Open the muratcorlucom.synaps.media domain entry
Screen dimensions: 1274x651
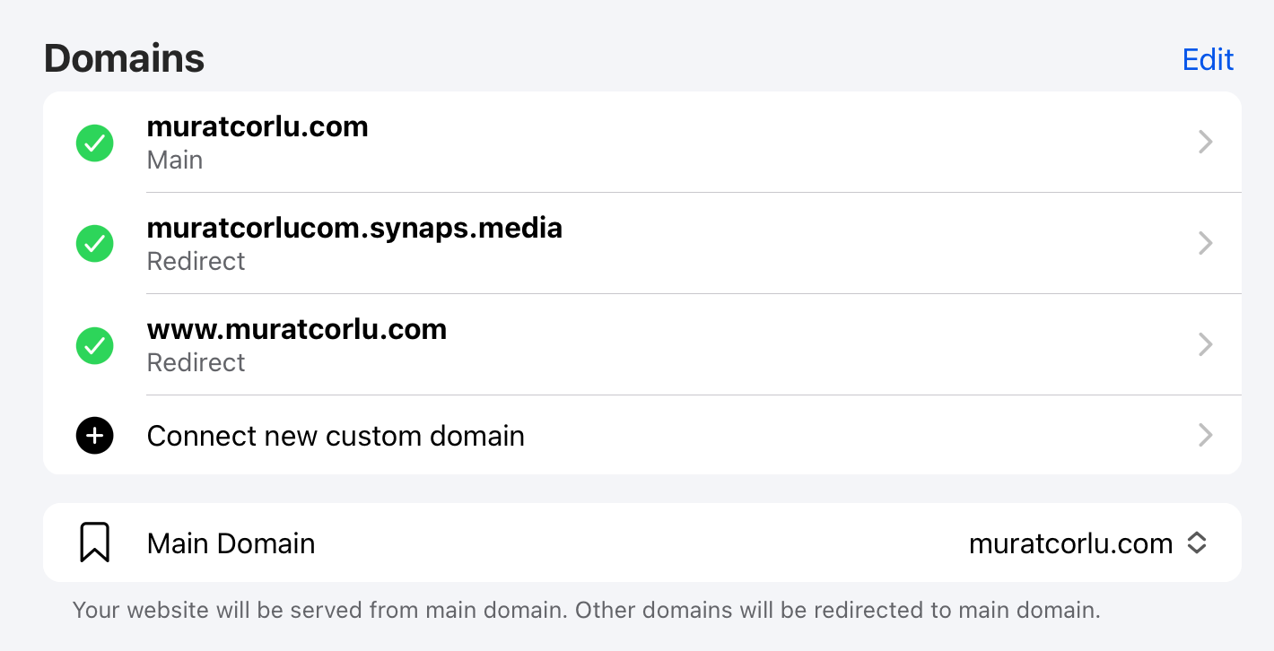tap(354, 229)
